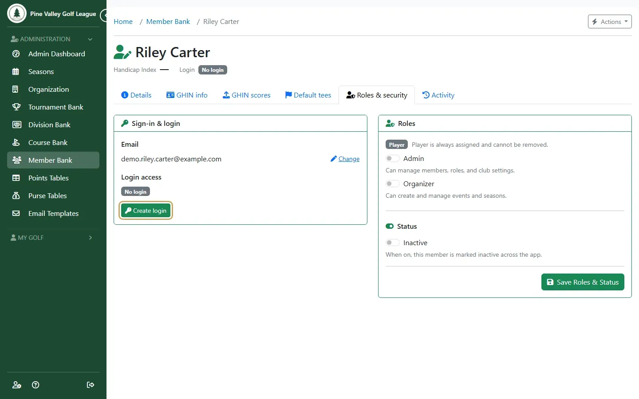Expand the MY GOLF sidebar section
This screenshot has width=639, height=399.
[53, 238]
